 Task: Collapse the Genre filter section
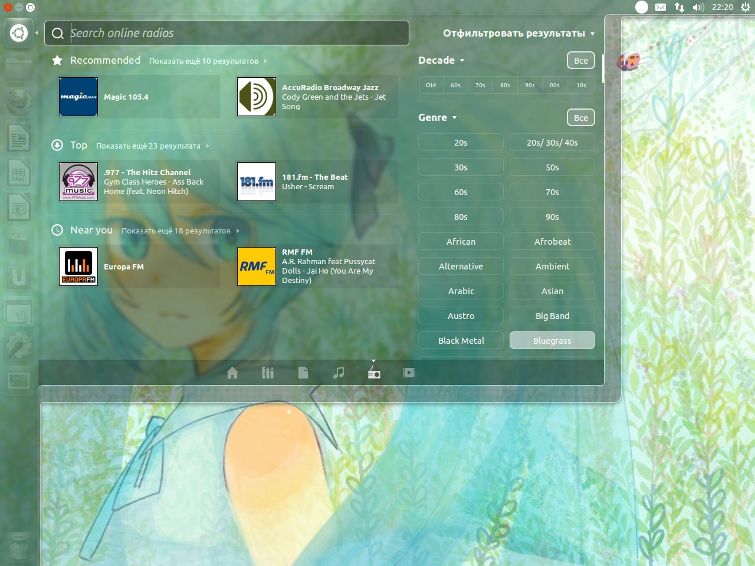pos(438,117)
